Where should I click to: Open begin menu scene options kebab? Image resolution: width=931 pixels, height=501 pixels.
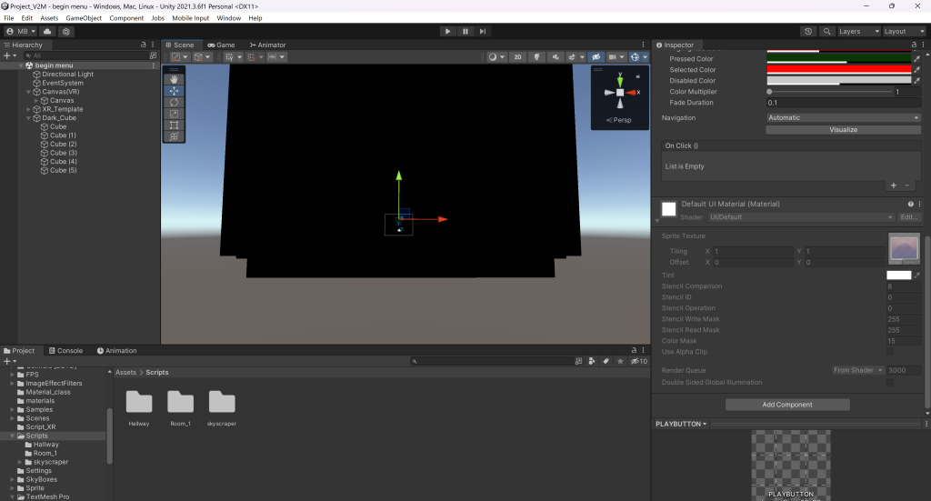[154, 65]
